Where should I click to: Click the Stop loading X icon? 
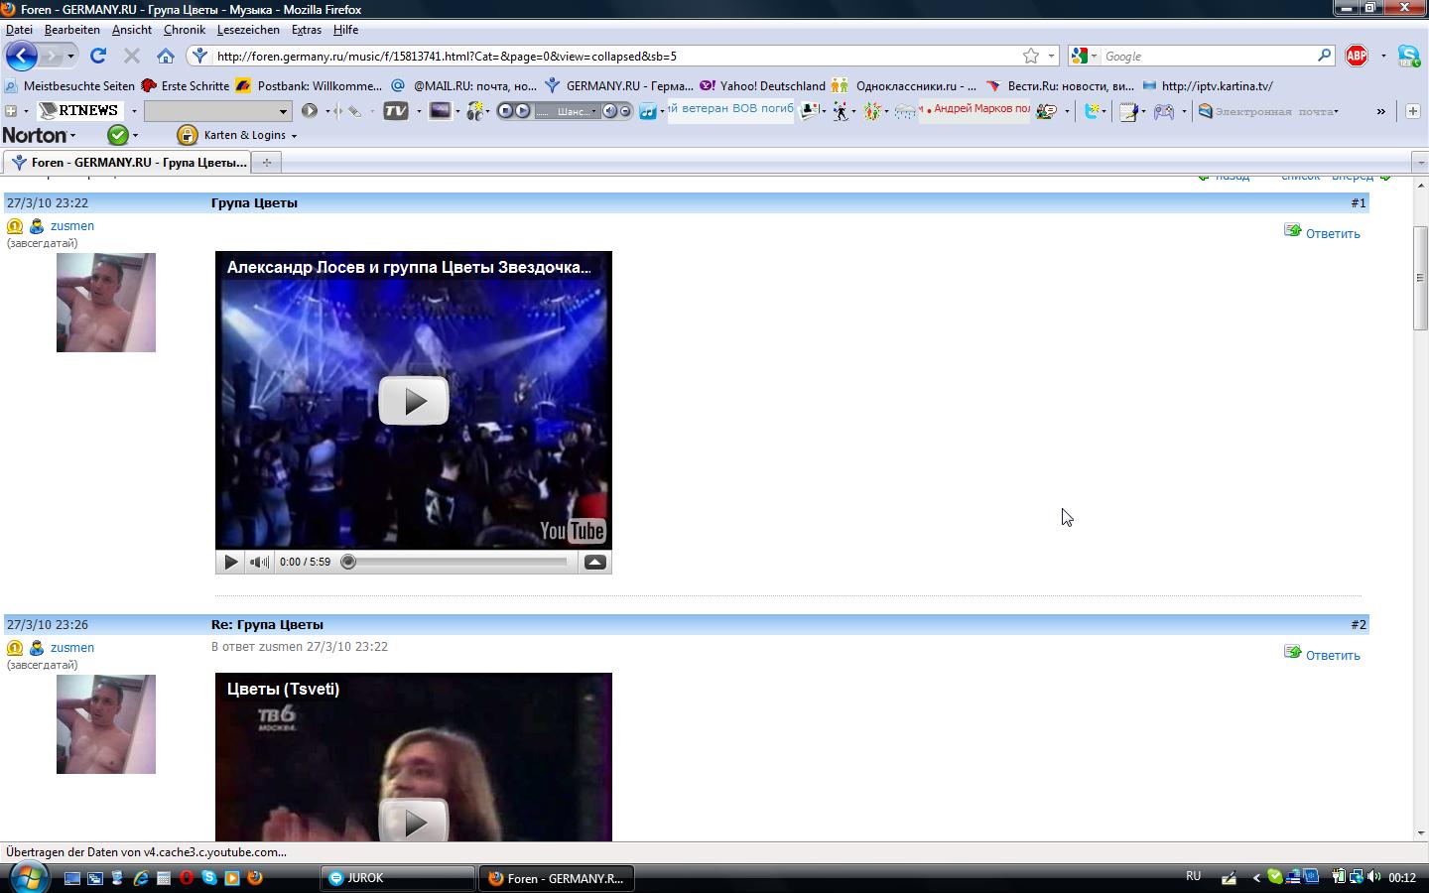click(x=132, y=56)
